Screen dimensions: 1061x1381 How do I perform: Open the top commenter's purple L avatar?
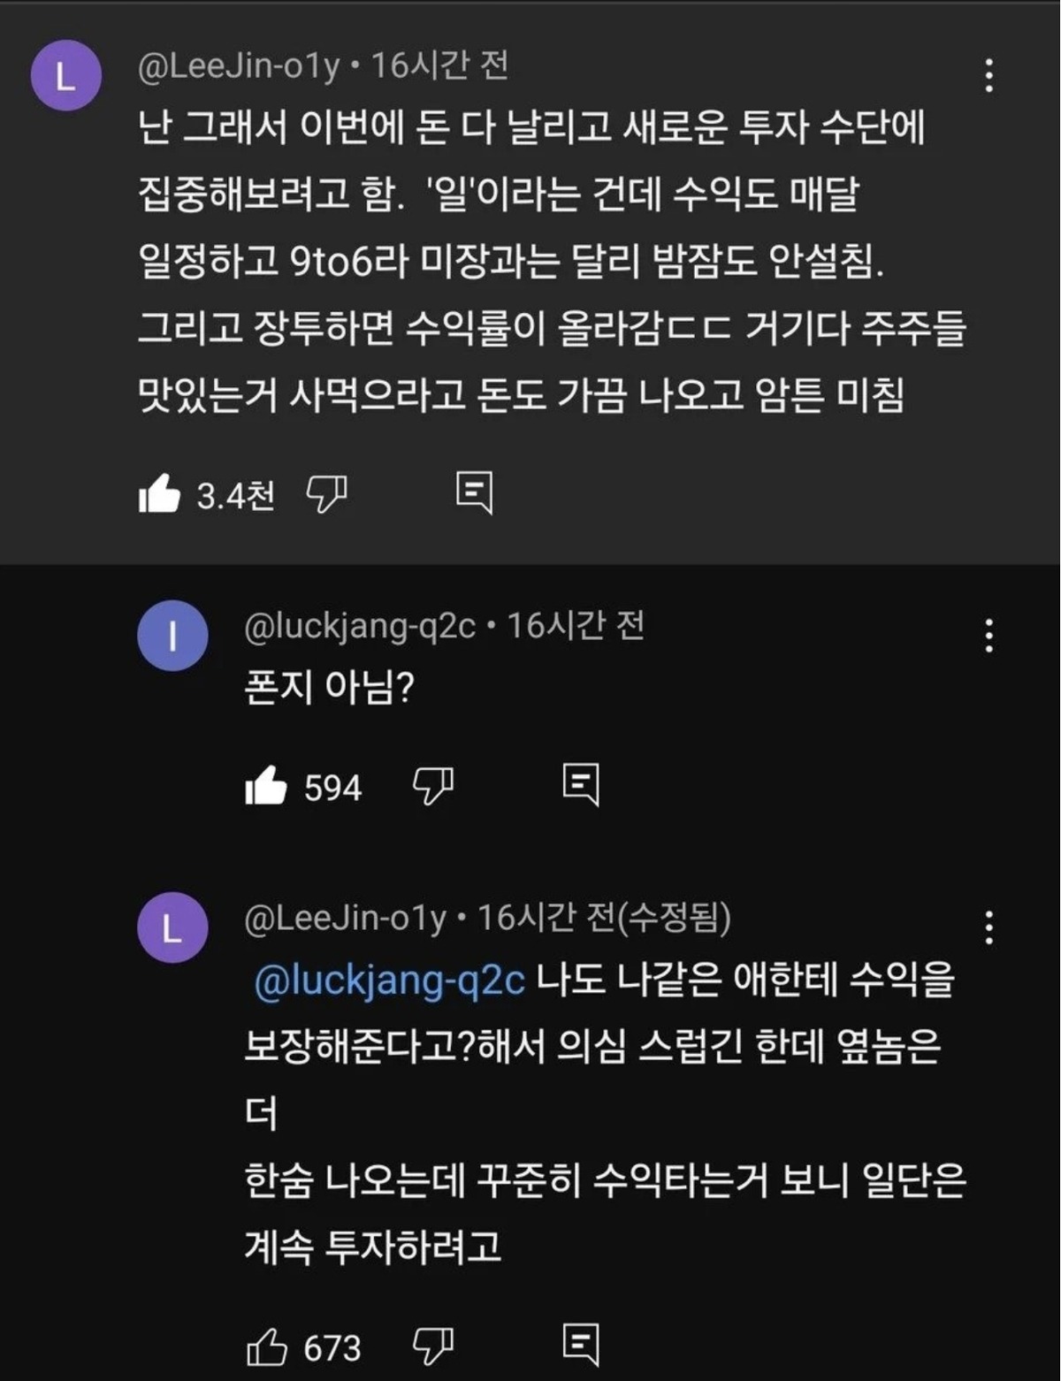click(x=65, y=76)
